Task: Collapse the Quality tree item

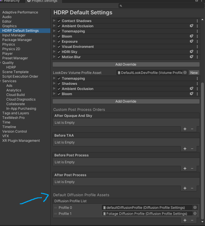Action: (1, 63)
